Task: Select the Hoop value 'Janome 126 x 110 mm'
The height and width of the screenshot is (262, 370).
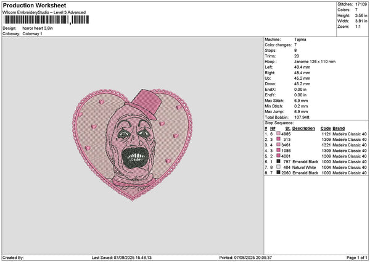Action: (314, 61)
